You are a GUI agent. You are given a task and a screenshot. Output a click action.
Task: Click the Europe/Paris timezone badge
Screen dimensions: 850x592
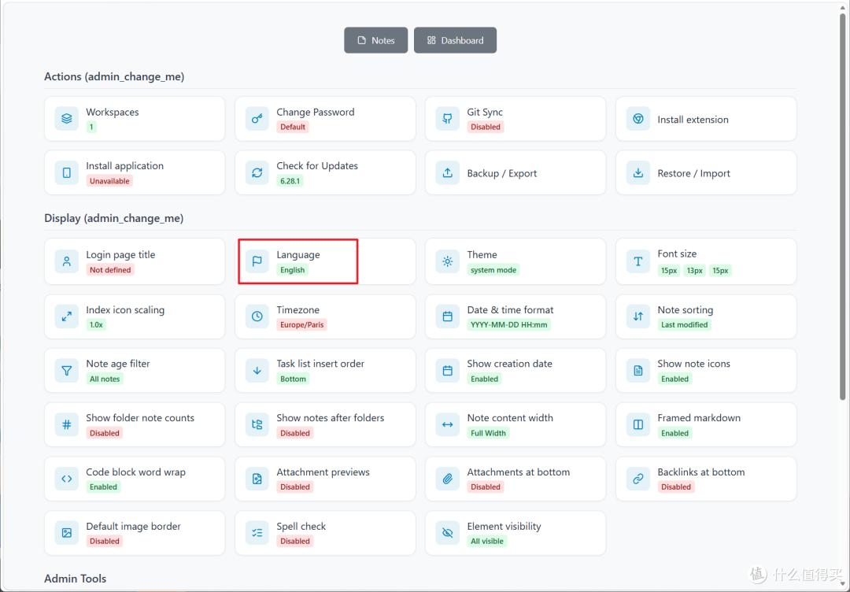tap(302, 324)
